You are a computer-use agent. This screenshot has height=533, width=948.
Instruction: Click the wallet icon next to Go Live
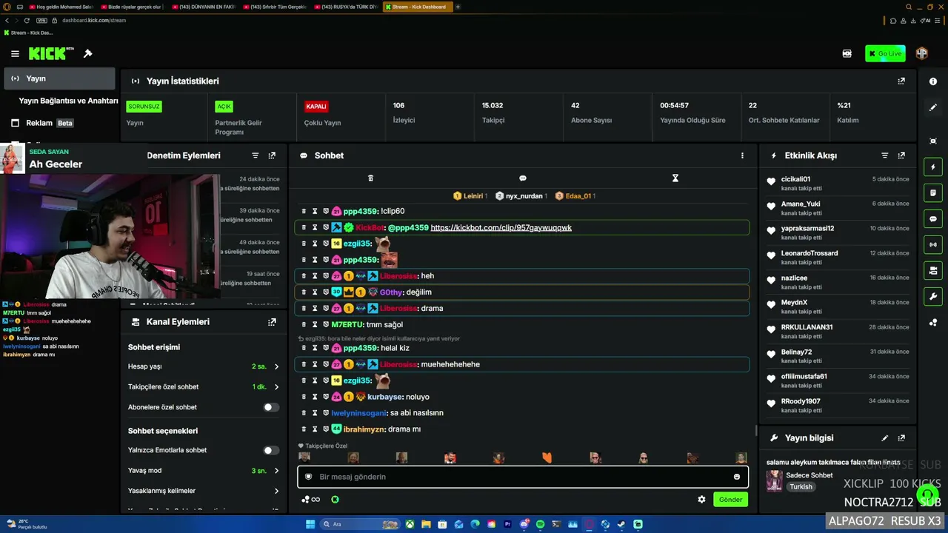tap(847, 54)
